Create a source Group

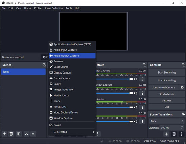click(x=72, y=125)
